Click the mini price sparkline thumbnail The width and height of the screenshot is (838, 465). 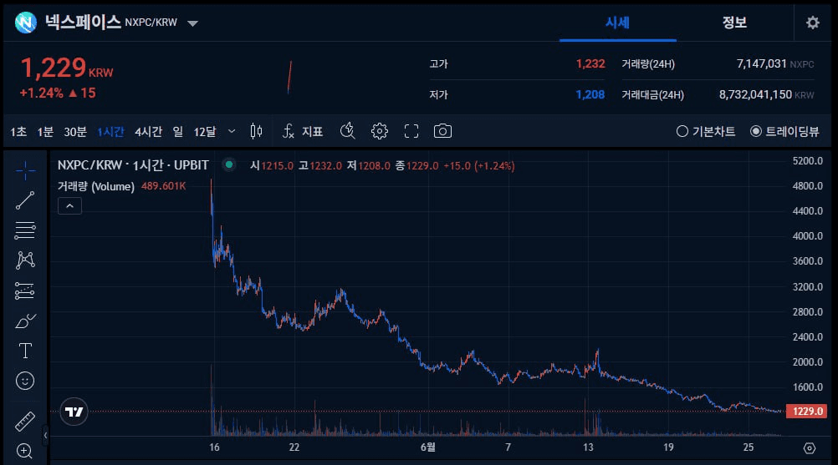tap(289, 78)
